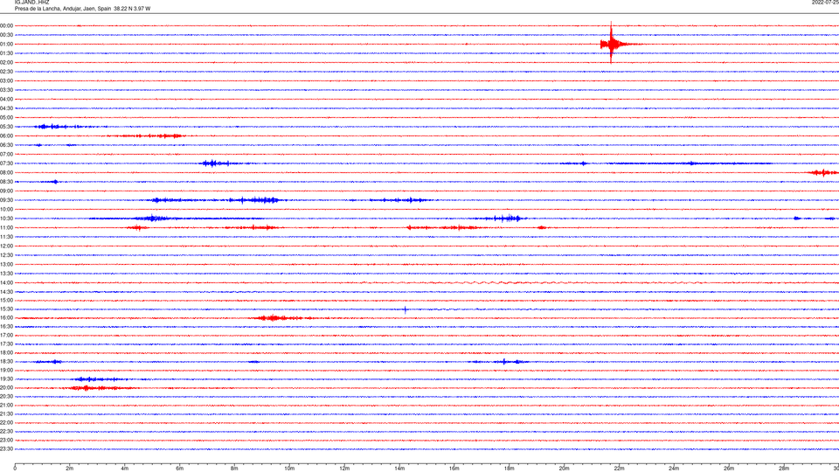Click the blue burst on the 19:30 trace
This screenshot has width=839, height=472.
point(99,378)
